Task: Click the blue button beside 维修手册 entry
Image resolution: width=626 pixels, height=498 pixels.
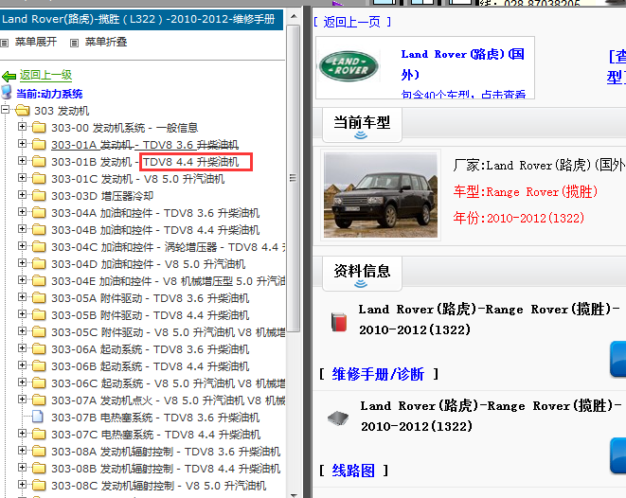Action: point(617,359)
